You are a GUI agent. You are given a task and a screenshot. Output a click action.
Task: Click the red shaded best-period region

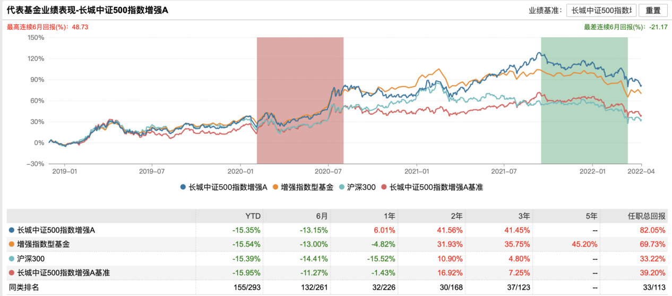[300, 100]
